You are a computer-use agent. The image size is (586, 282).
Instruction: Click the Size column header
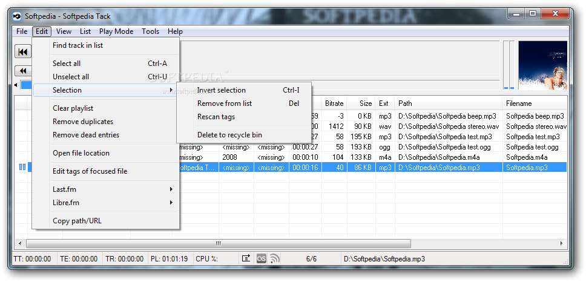click(x=361, y=103)
